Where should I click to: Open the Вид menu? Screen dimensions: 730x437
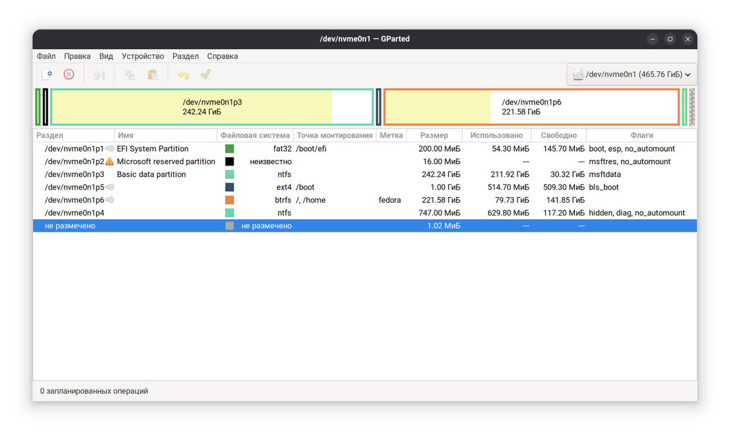106,56
